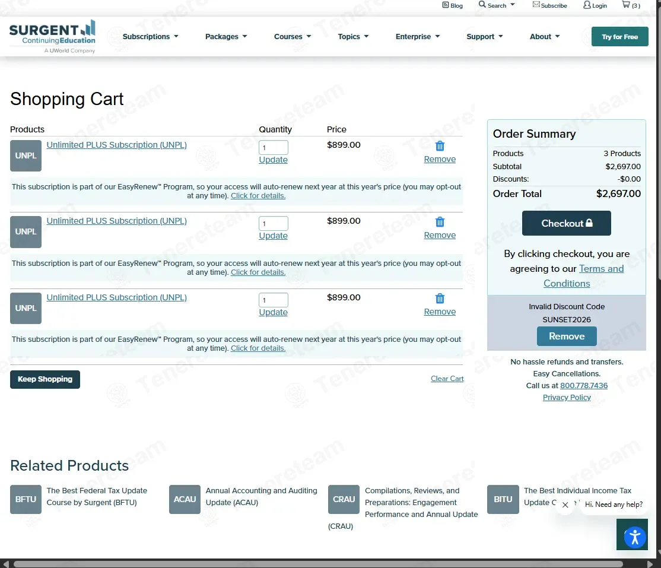Open 'The Best Federal Tax Update Course' product
Screen dimensions: 661x568
97,496
